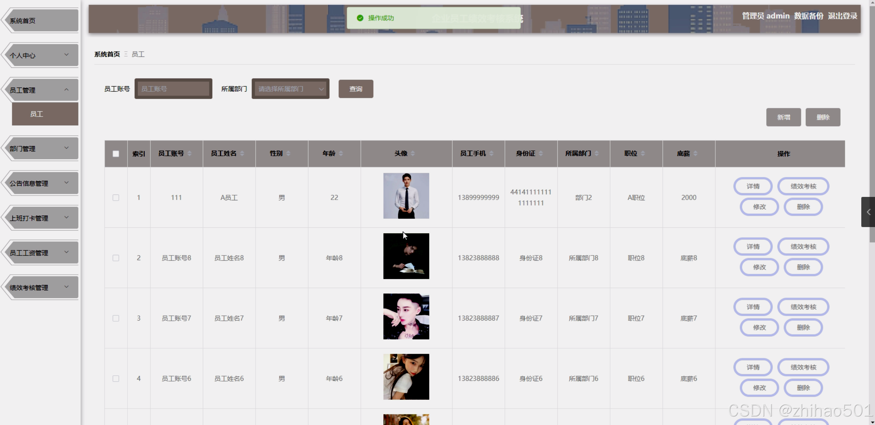This screenshot has height=425, width=875.
Task: Click sort icon beside 身份证 header
Action: [541, 153]
